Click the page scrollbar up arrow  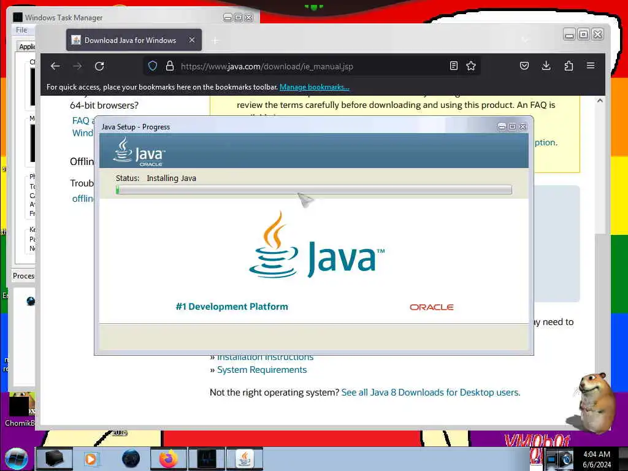[x=600, y=101]
